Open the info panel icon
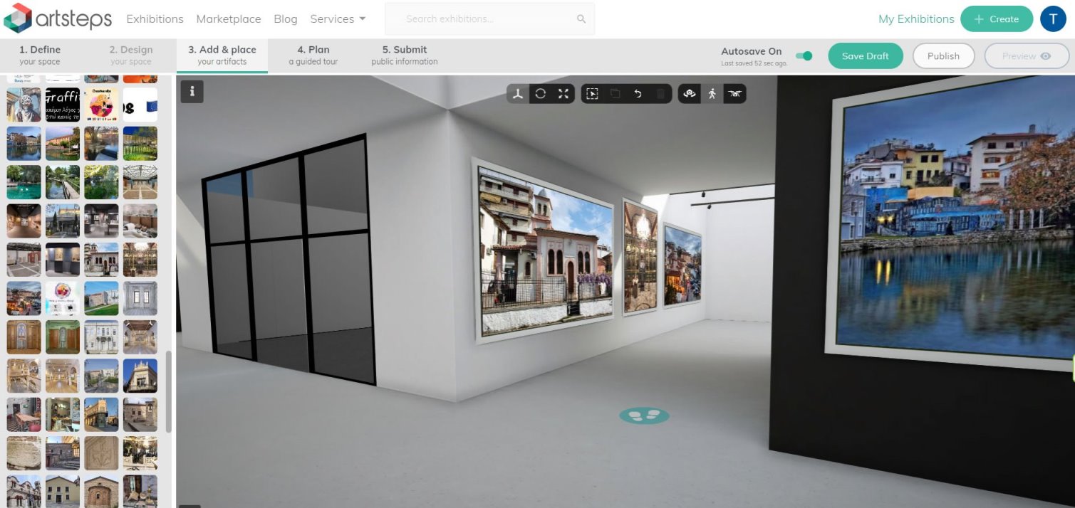1075x508 pixels. tap(192, 91)
